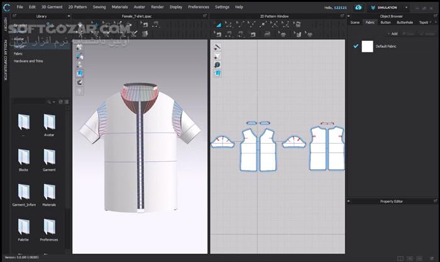The image size is (440, 262).
Task: Select Hardware and Trims in Library list
Action: (28, 61)
